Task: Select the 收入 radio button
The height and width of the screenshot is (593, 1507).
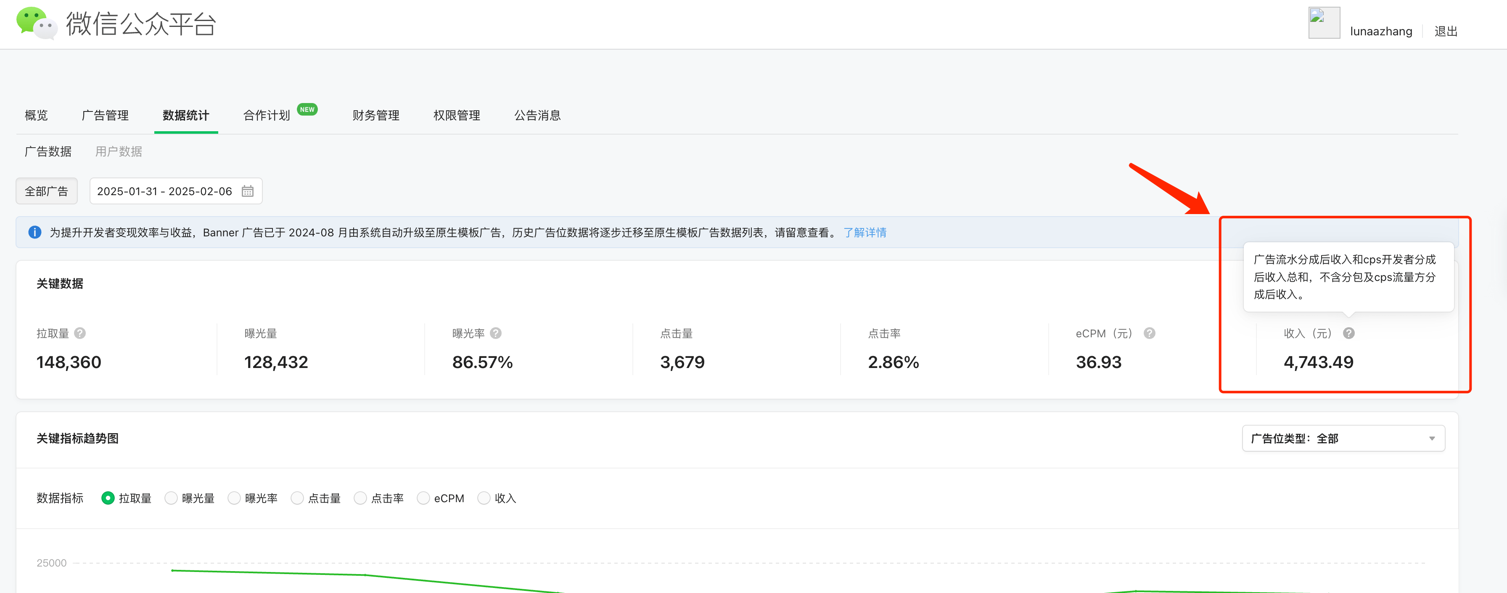Action: tap(484, 498)
